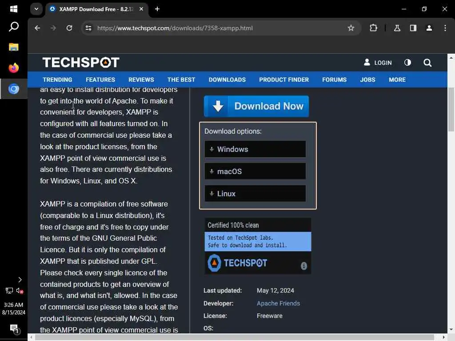455x341 pixels.
Task: Click the info icon on the certified badge
Action: [303, 266]
